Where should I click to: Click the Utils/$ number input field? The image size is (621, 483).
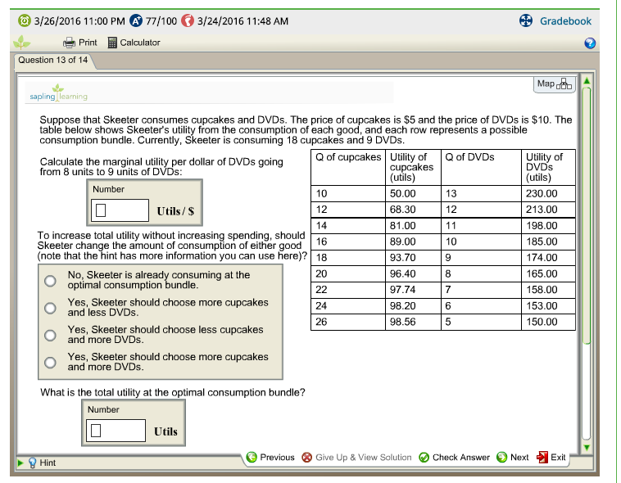click(x=120, y=211)
